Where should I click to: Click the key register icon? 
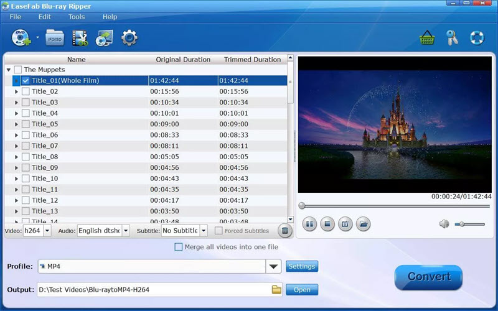[452, 38]
